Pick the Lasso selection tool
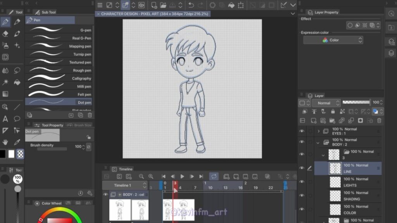The image size is (397, 223). [17, 70]
